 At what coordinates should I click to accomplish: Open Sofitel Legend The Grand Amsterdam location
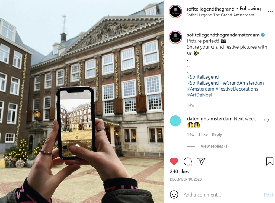[220, 15]
